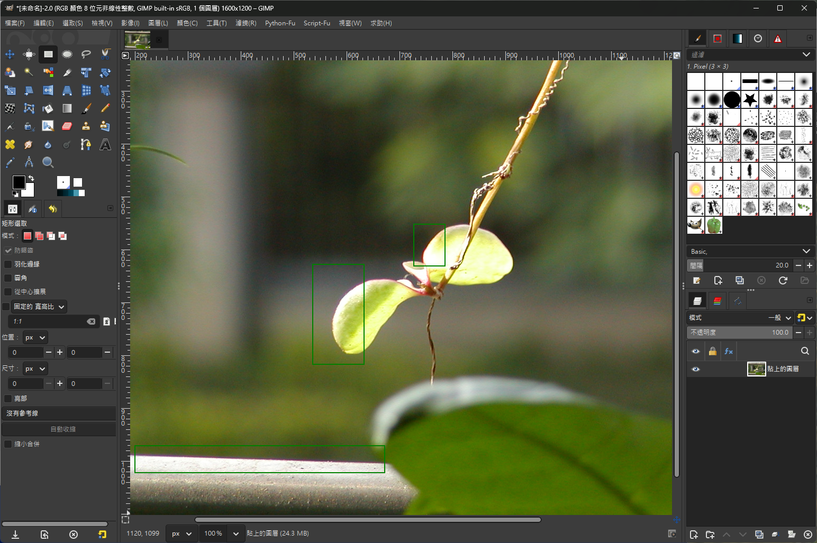The width and height of the screenshot is (817, 543).
Task: Swap foreground and background colors
Action: (31, 178)
